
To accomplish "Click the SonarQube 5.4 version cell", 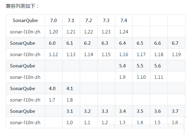I will [122, 66].
